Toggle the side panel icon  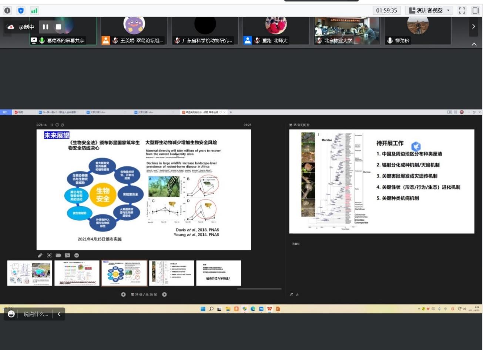coord(476,10)
